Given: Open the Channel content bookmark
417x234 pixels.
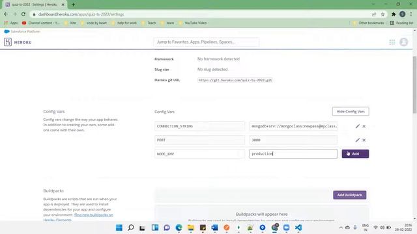Looking at the screenshot, I should tap(40, 23).
